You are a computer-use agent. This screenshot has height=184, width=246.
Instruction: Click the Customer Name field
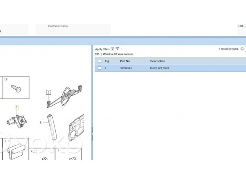point(73,30)
